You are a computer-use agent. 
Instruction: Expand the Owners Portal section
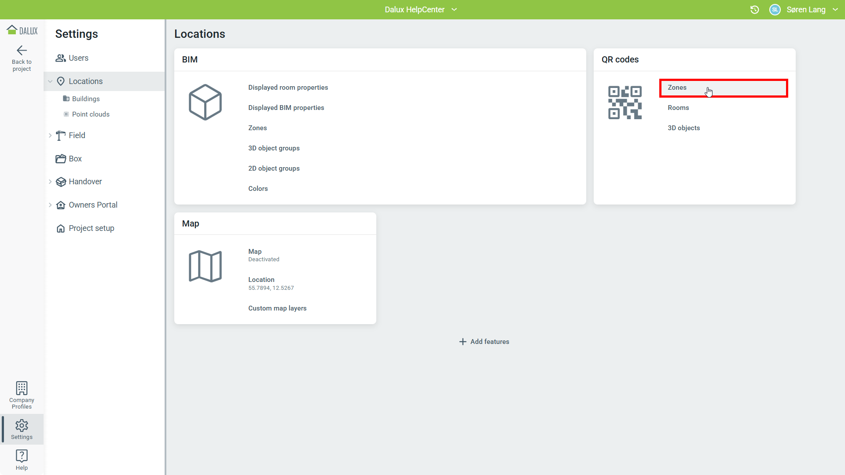click(50, 205)
